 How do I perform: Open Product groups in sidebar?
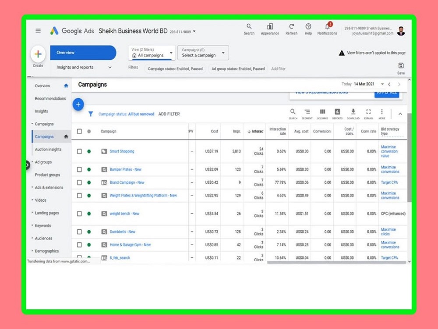pyautogui.click(x=47, y=175)
